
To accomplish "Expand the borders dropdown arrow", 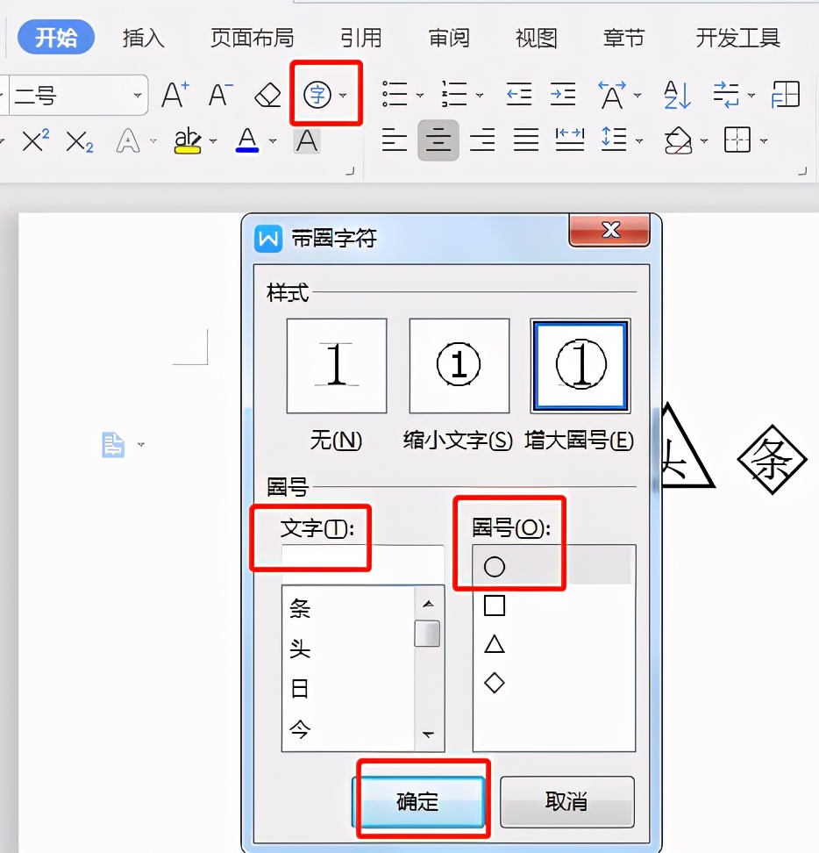I will point(764,141).
